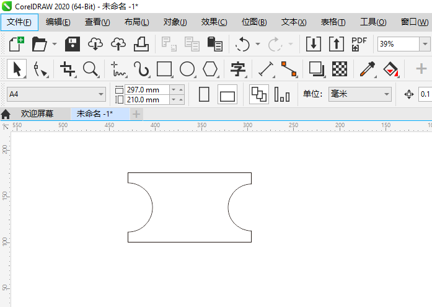Image resolution: width=432 pixels, height=307 pixels.
Task: Click the home icon beside 欢迎屏幕
Action: pyautogui.click(x=6, y=114)
